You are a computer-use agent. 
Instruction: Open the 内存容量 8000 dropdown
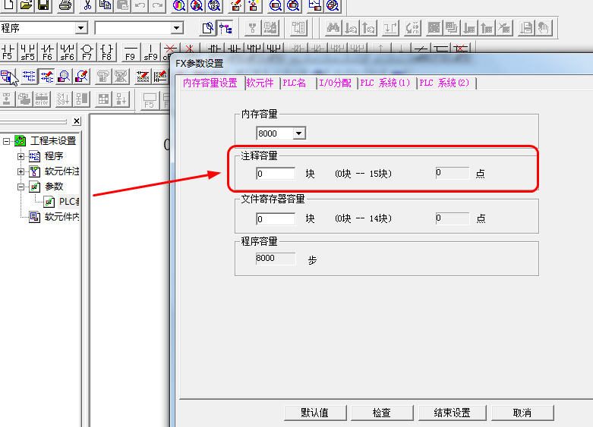tap(298, 133)
